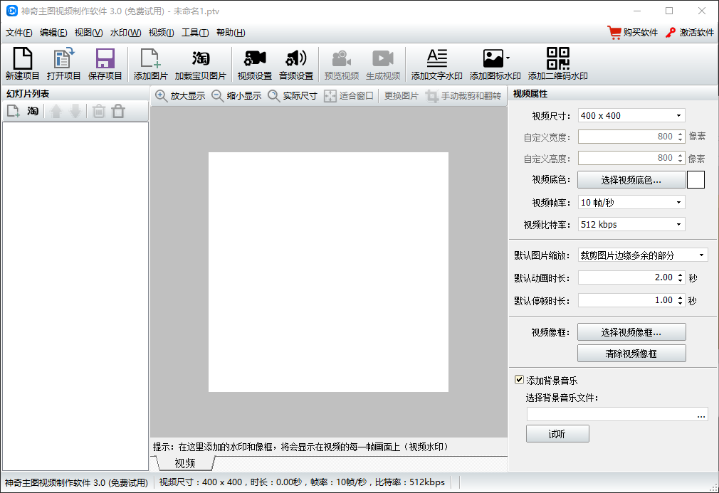
Task: Click 适合窗口 fit to window
Action: [x=349, y=96]
